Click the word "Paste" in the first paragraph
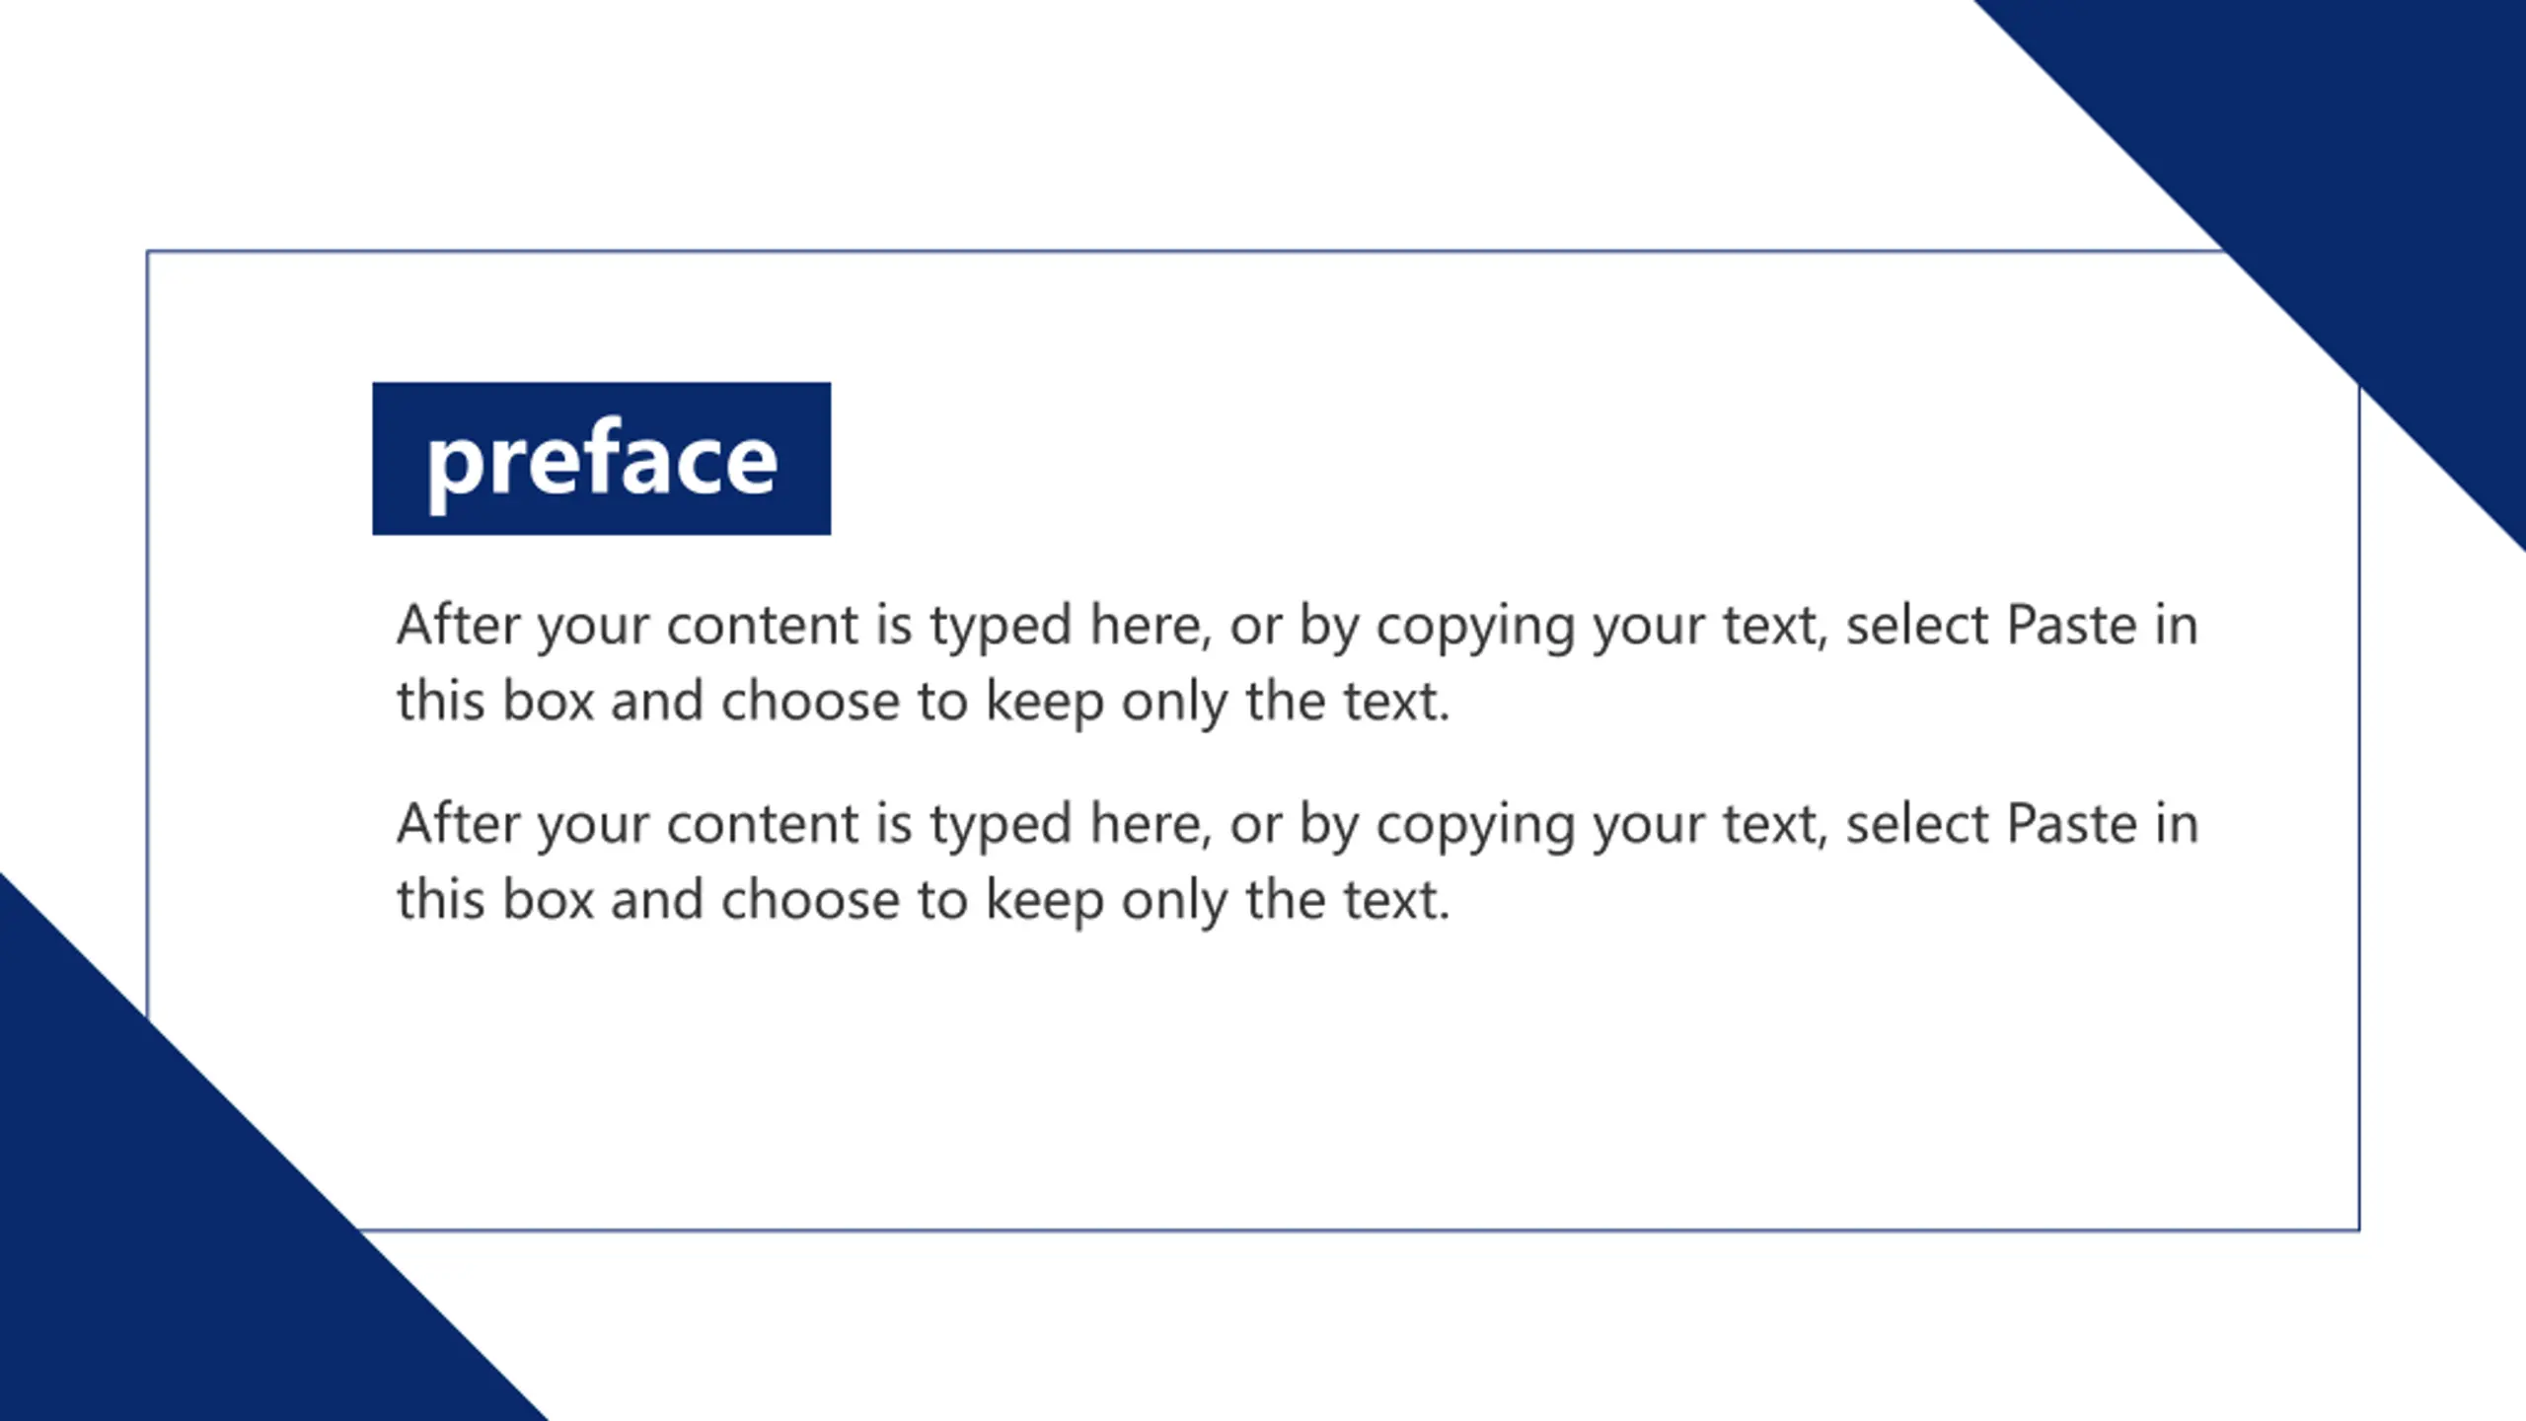The width and height of the screenshot is (2526, 1421). (2072, 626)
